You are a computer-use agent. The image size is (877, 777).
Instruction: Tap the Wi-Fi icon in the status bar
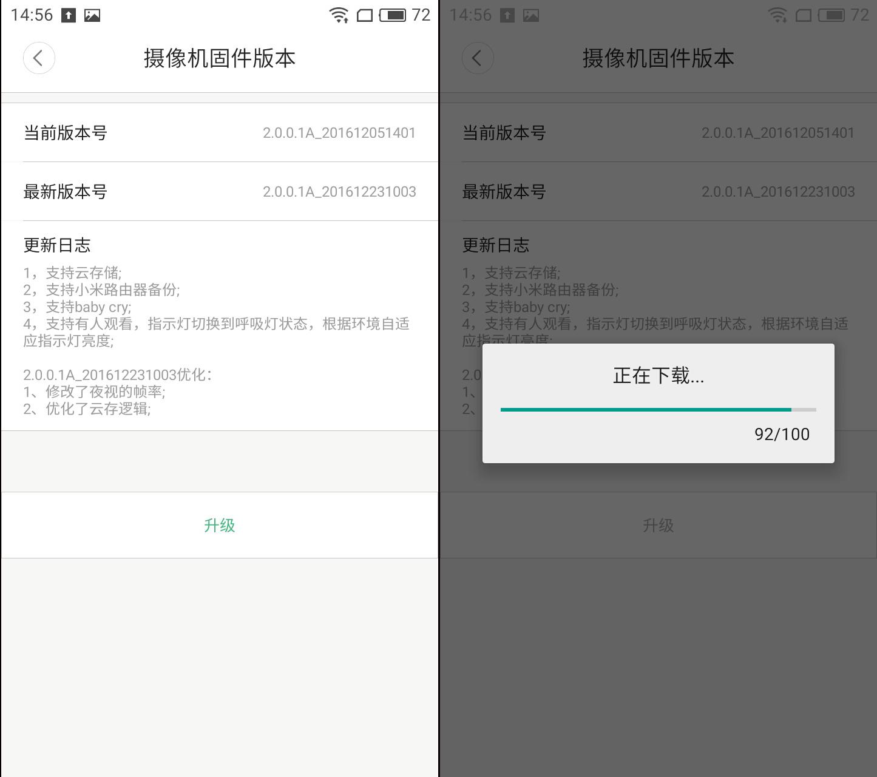coord(338,15)
